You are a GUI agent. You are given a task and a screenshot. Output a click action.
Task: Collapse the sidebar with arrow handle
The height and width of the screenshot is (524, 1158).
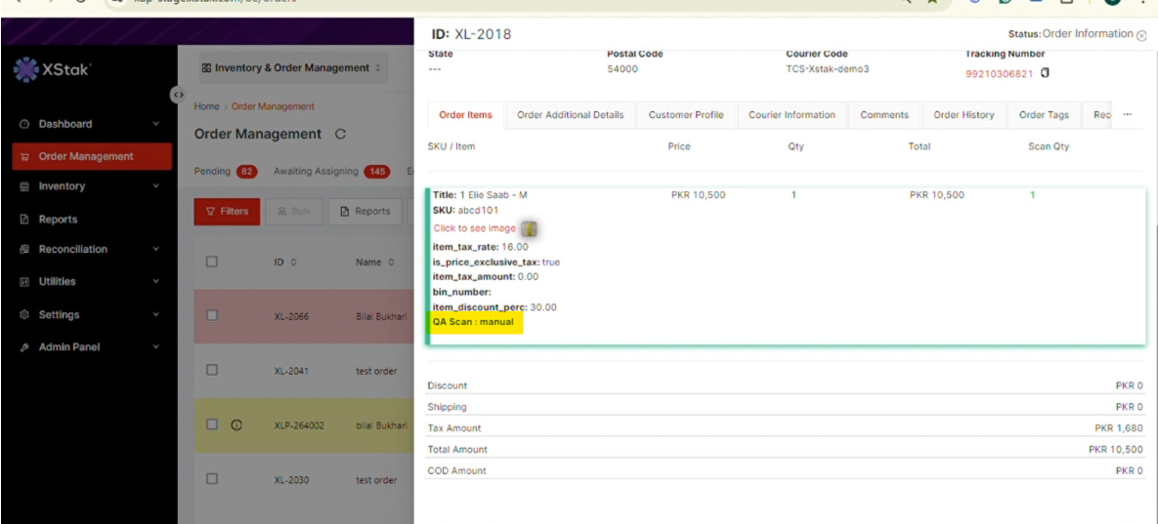pyautogui.click(x=178, y=95)
